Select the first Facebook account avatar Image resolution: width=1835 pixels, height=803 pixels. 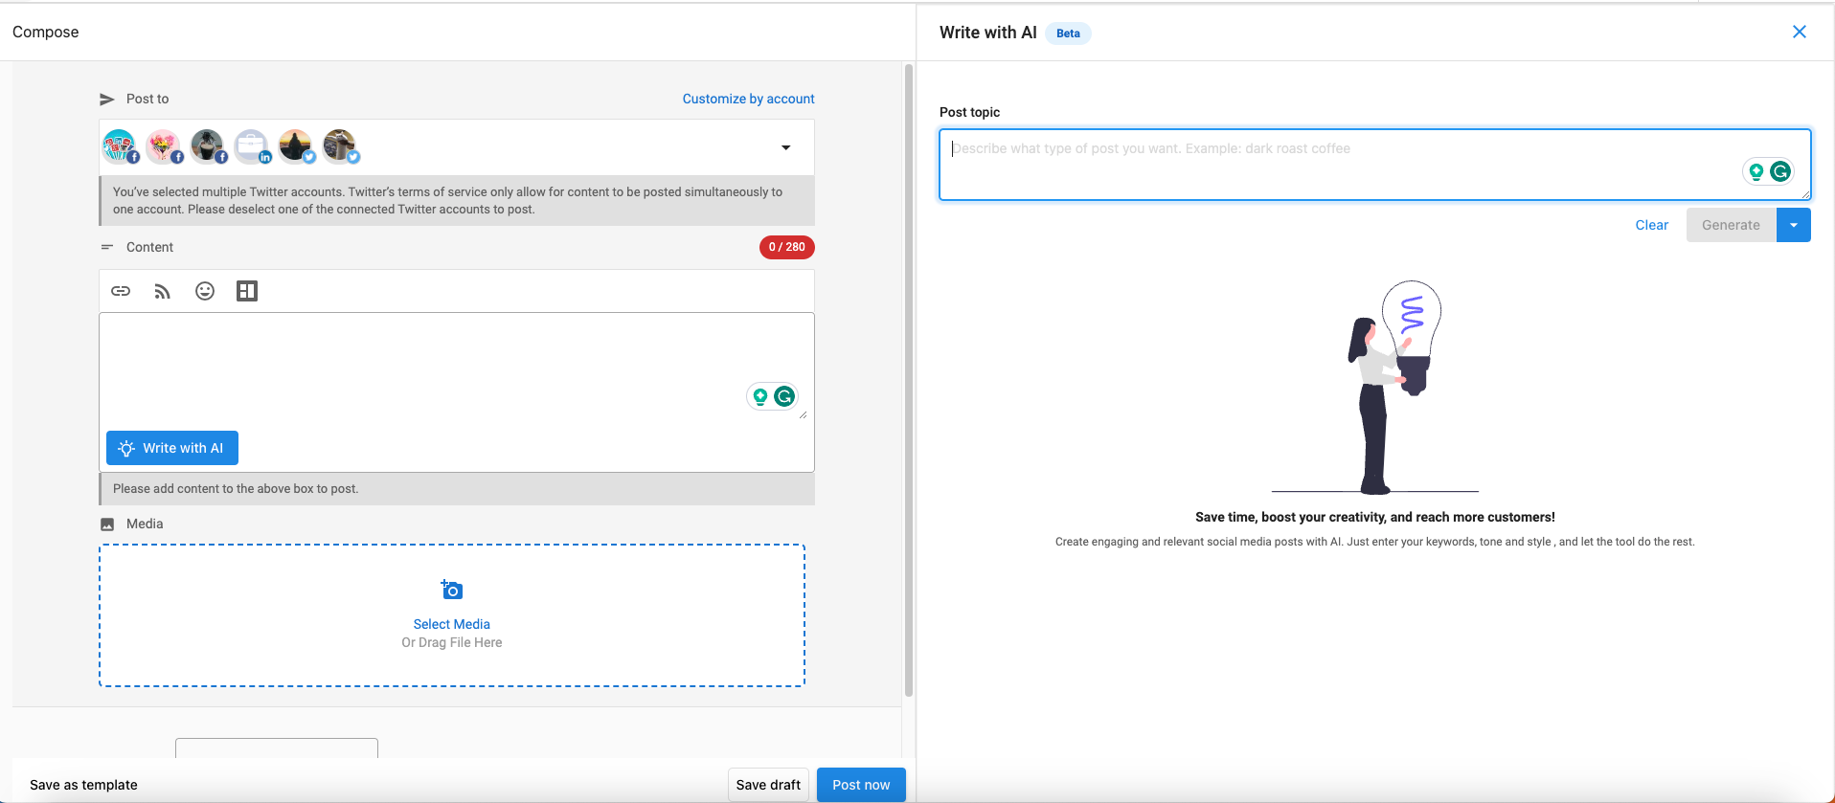point(120,146)
